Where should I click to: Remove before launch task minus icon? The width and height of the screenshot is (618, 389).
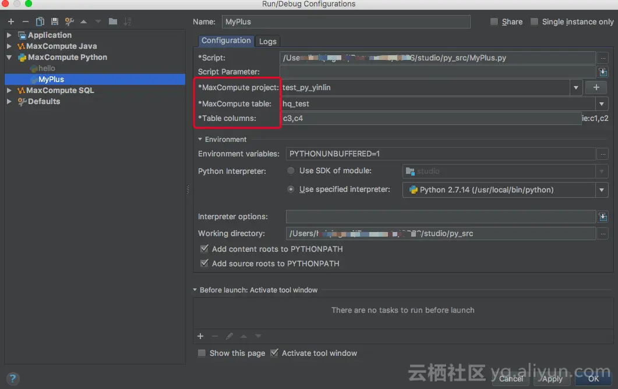pos(215,336)
